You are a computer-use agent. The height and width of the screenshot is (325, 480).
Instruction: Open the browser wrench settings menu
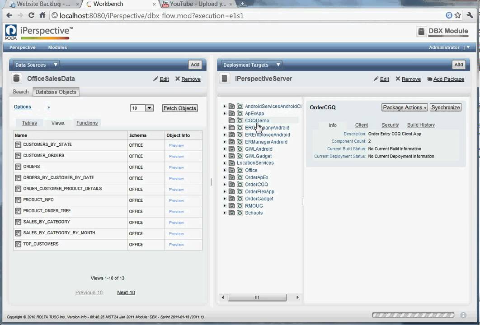click(x=470, y=15)
